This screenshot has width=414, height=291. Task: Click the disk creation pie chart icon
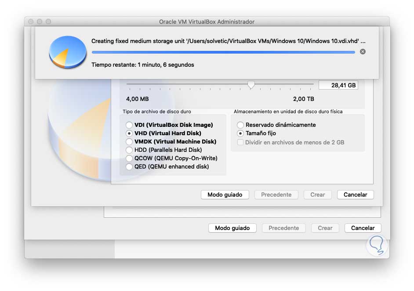point(68,52)
